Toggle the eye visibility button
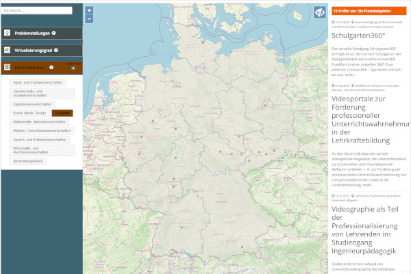Image resolution: width=411 pixels, height=274 pixels. pyautogui.click(x=319, y=12)
